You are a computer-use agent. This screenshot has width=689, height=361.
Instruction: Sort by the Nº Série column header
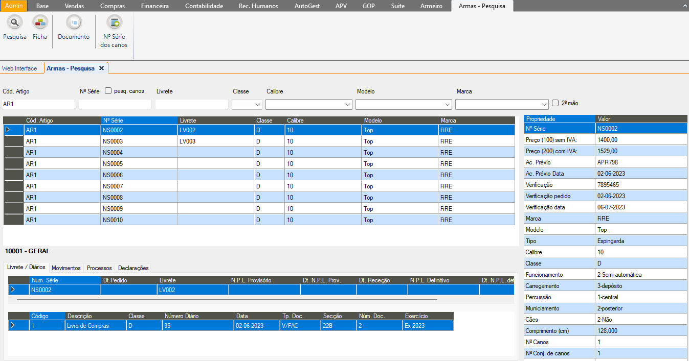[x=139, y=121]
